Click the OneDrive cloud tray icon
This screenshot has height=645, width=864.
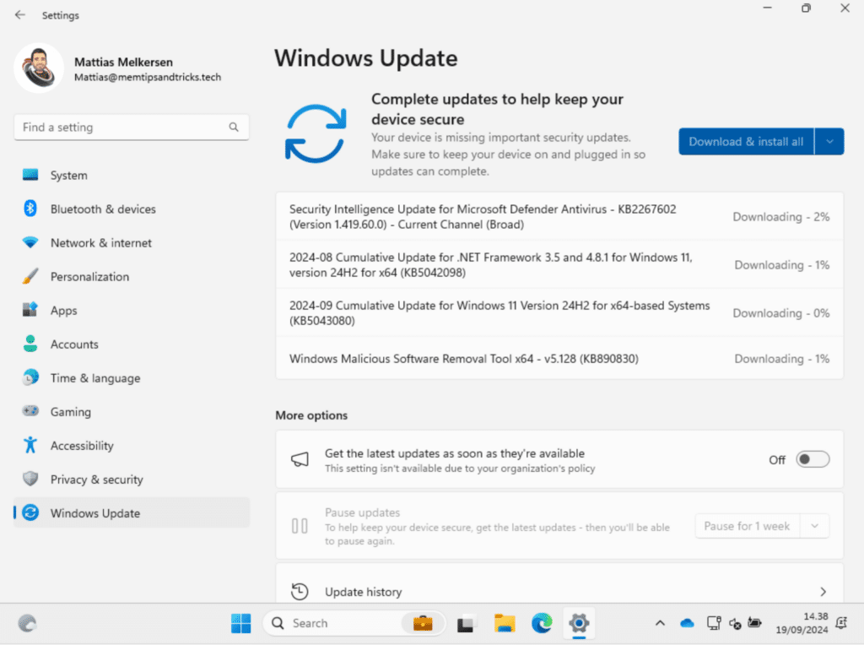687,624
